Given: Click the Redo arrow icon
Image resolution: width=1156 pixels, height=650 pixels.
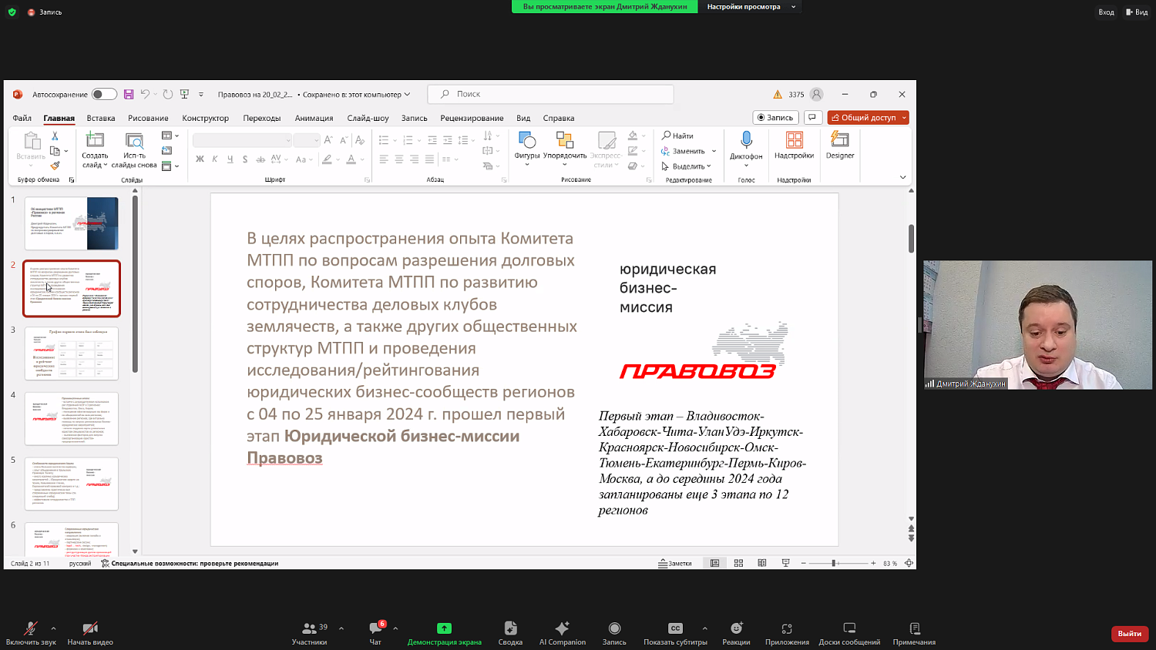Looking at the screenshot, I should pyautogui.click(x=167, y=94).
